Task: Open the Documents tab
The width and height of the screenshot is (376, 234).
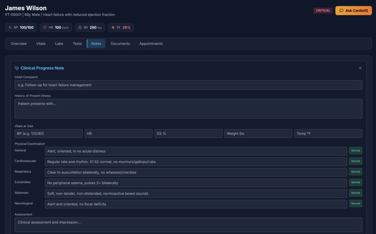Action: [120, 44]
